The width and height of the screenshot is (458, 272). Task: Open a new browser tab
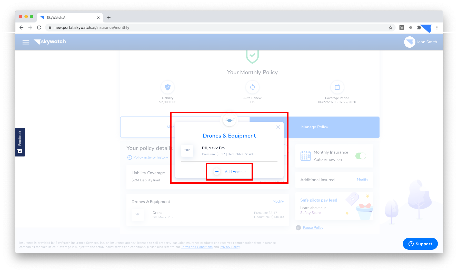[x=109, y=18]
